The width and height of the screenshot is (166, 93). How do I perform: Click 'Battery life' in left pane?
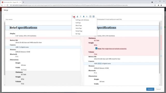tap(14, 40)
